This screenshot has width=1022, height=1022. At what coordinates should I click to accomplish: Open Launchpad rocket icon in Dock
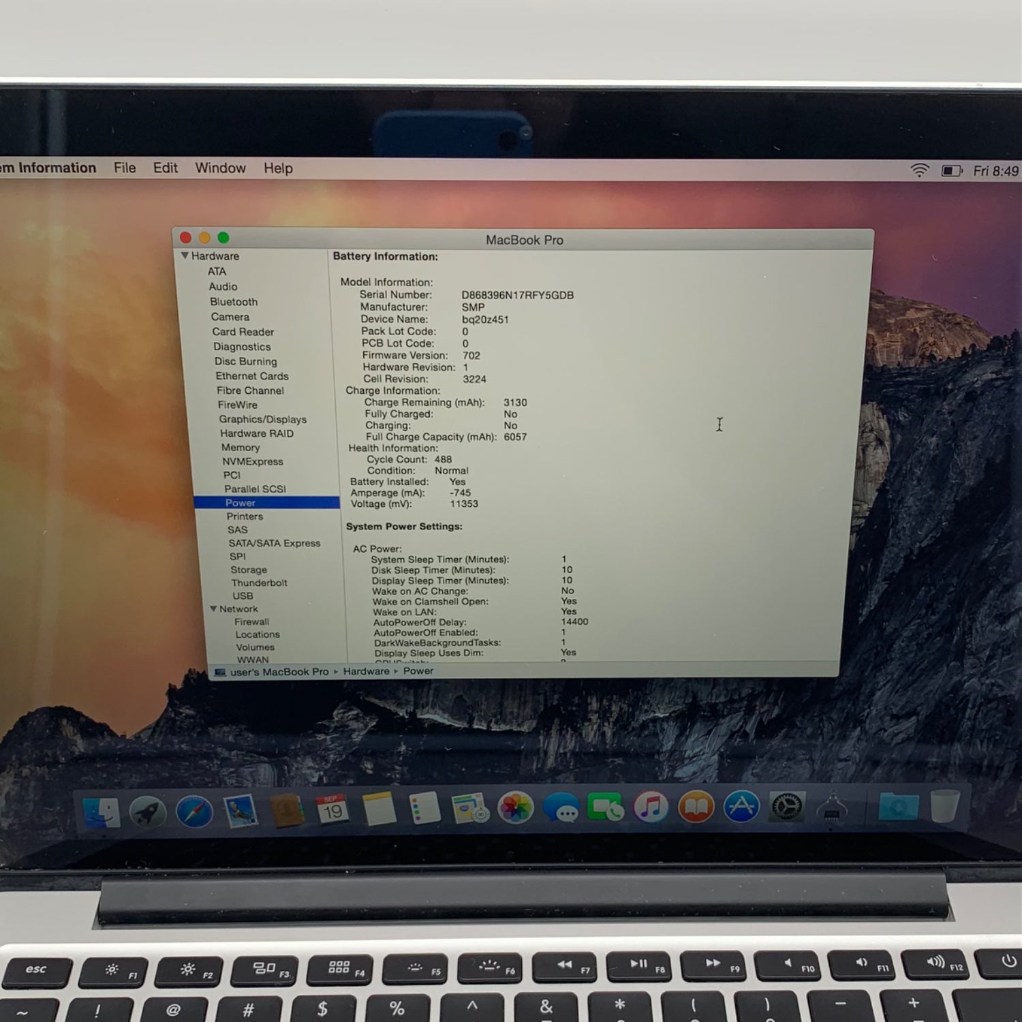tap(148, 812)
